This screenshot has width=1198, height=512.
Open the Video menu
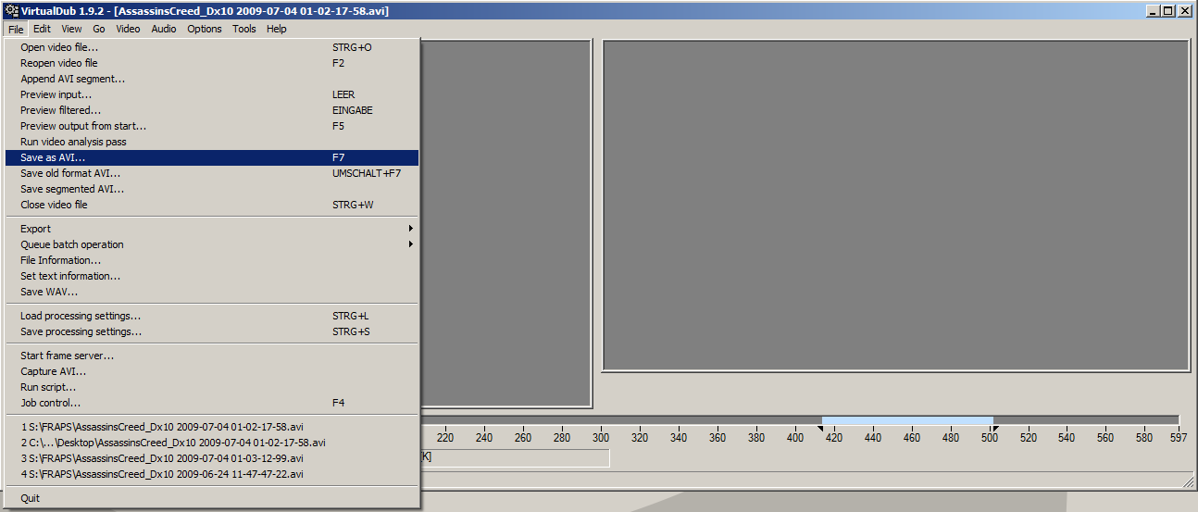point(128,29)
